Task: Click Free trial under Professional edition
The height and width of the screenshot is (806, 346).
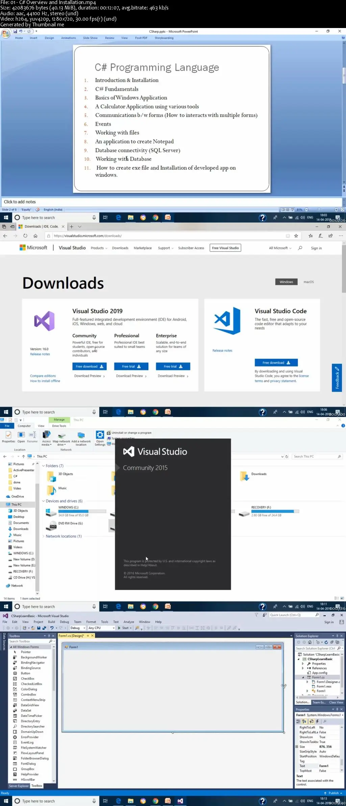Action: click(x=131, y=366)
